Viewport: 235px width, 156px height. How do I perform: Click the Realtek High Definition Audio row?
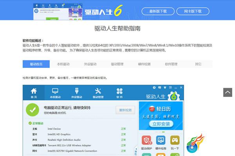pos(80,140)
